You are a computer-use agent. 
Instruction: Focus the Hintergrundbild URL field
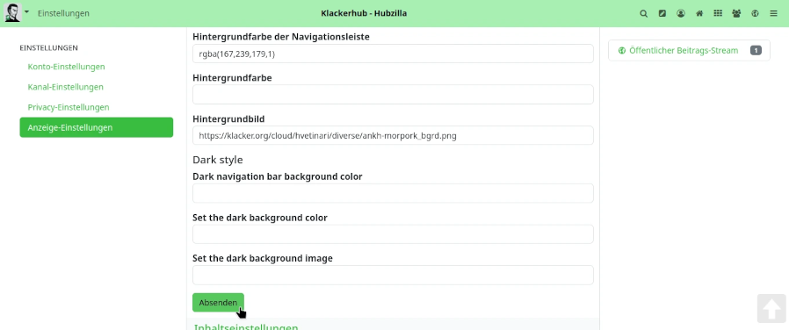393,136
